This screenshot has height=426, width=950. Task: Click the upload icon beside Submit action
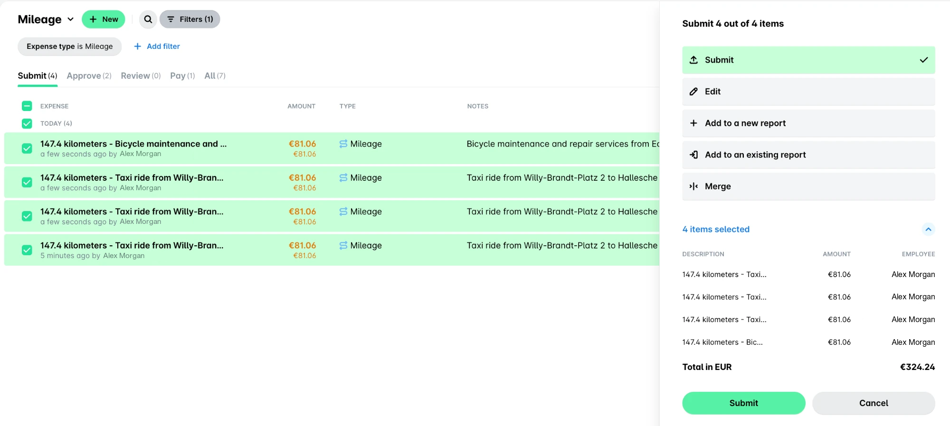[x=693, y=60]
